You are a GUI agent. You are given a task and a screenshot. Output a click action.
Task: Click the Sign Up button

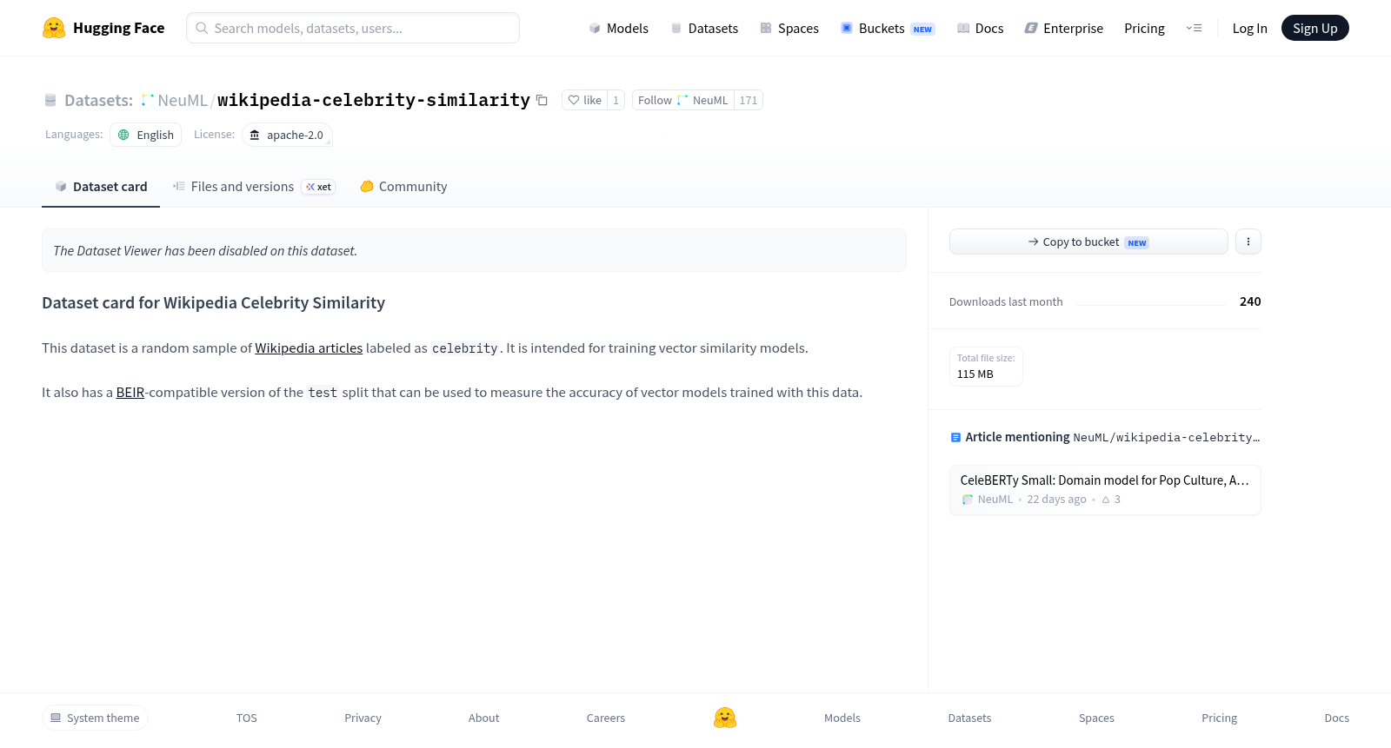1314,28
